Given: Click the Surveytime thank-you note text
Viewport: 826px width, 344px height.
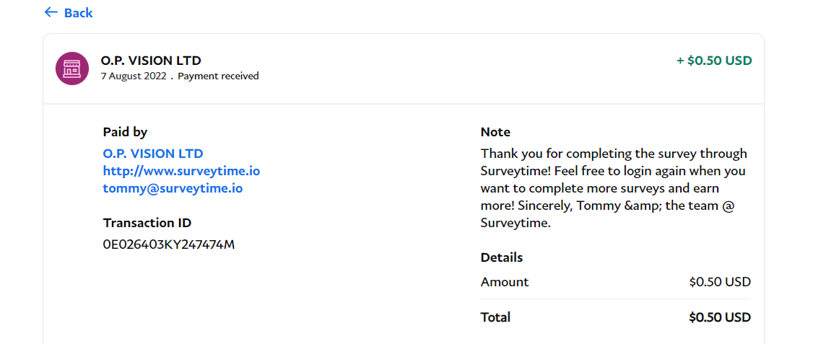Looking at the screenshot, I should coord(614,188).
